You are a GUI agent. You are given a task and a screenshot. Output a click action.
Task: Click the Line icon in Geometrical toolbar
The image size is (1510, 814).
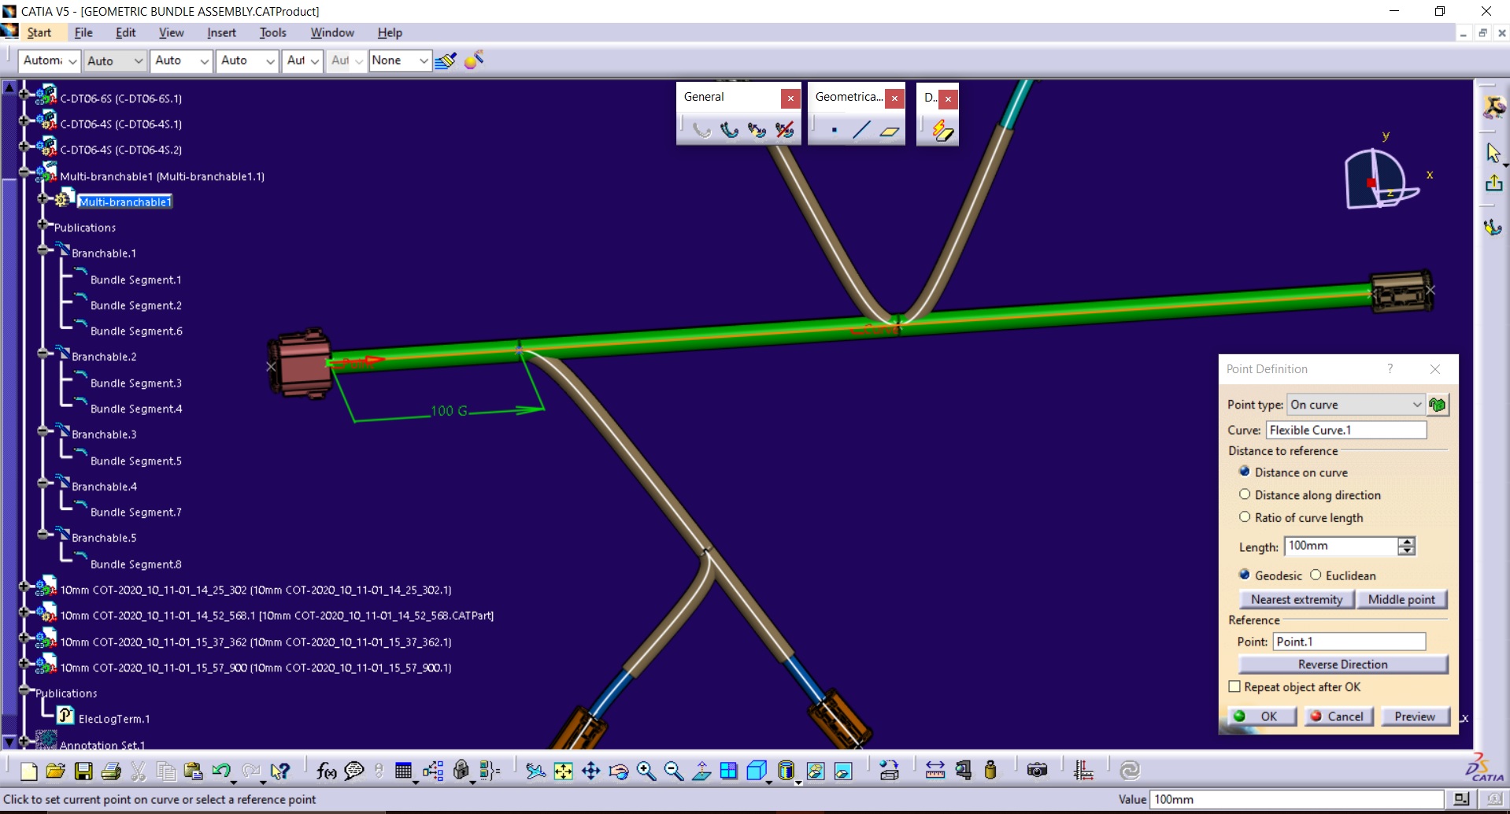pyautogui.click(x=860, y=130)
